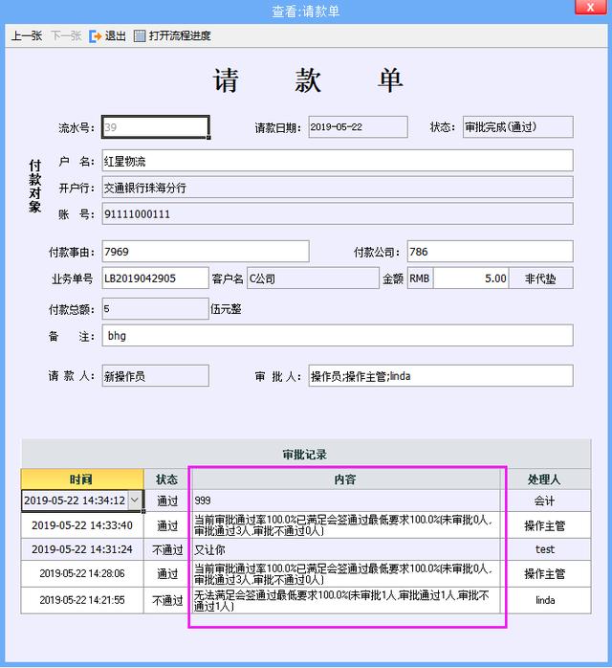Click the 客户名 field C公司
Viewport: 612px width, 668px height.
click(313, 278)
